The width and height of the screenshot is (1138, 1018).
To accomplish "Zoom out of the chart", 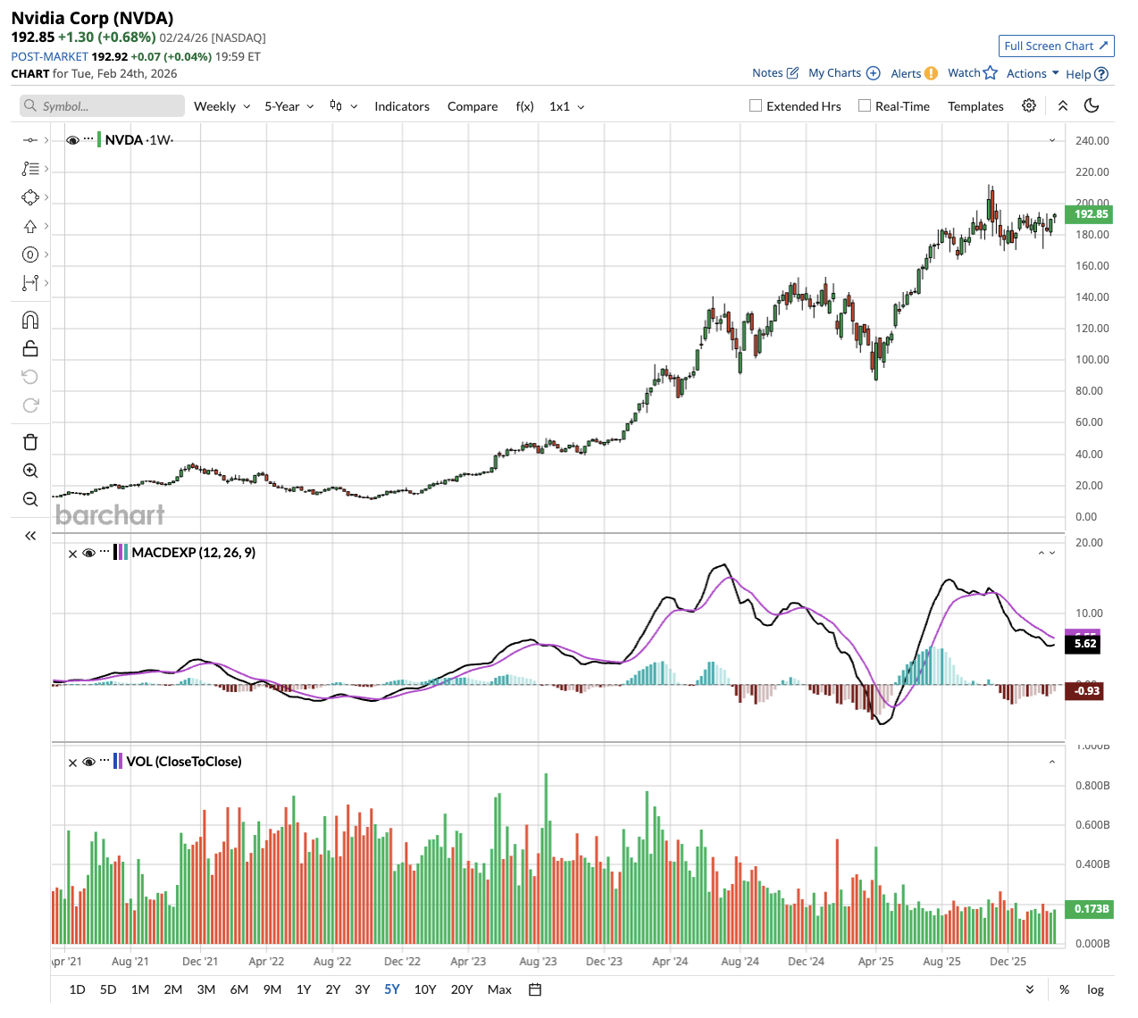I will 30,499.
